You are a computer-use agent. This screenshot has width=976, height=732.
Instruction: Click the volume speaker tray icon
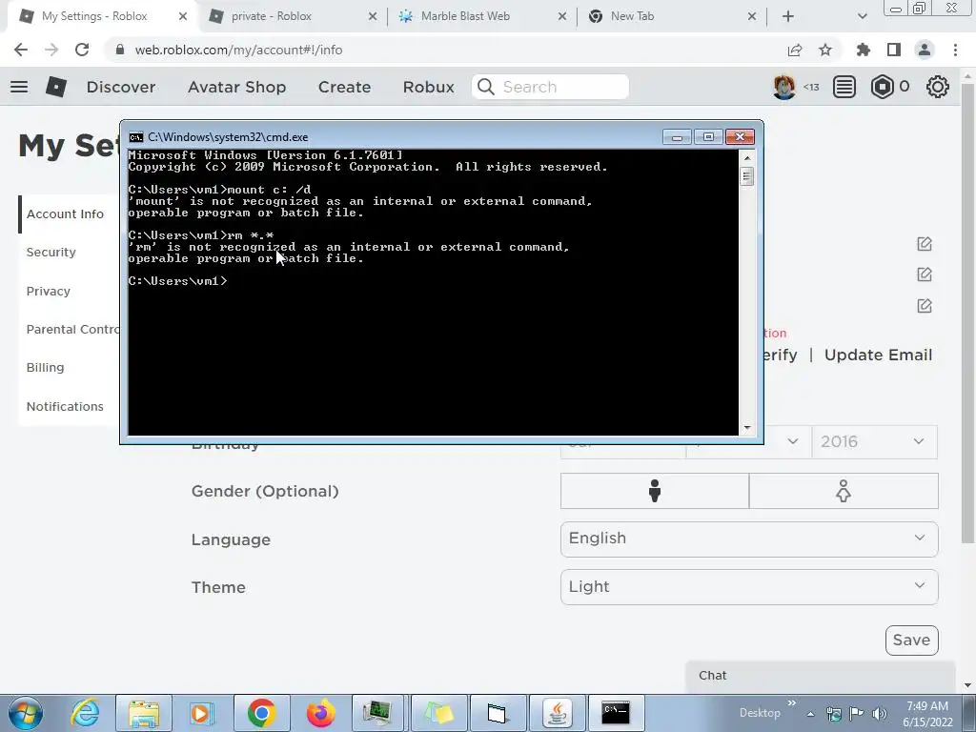[x=880, y=713]
